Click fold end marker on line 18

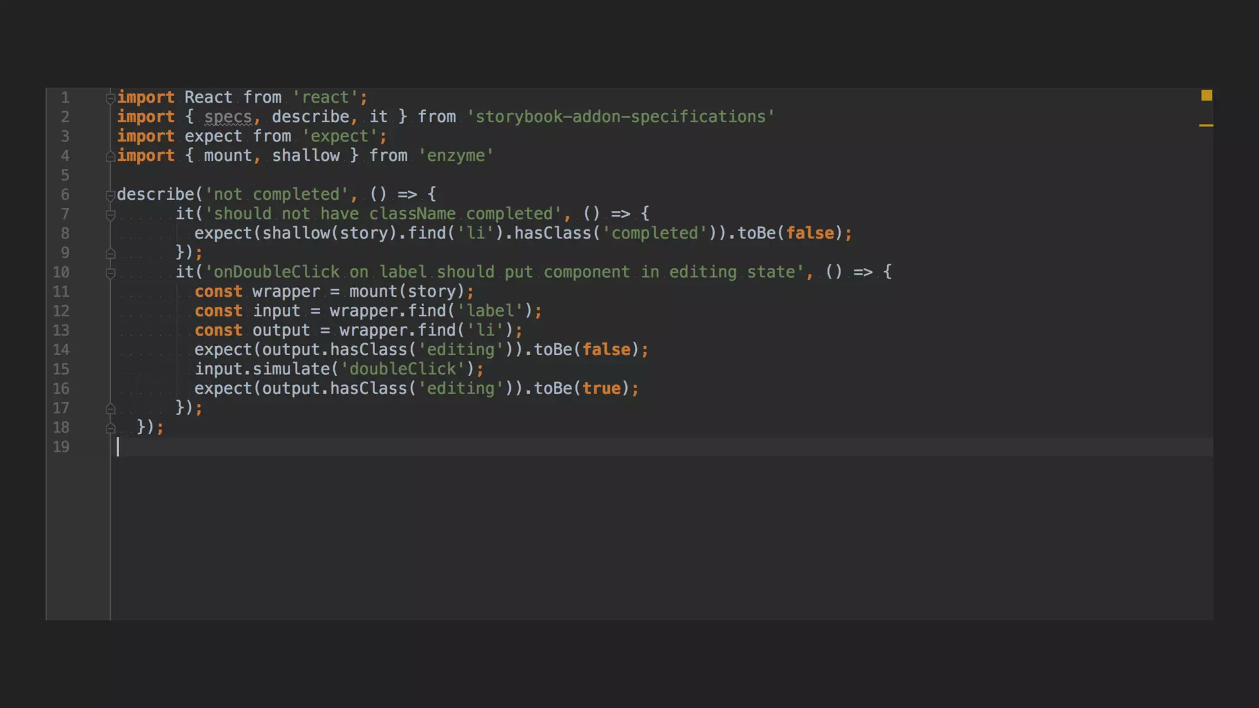111,428
